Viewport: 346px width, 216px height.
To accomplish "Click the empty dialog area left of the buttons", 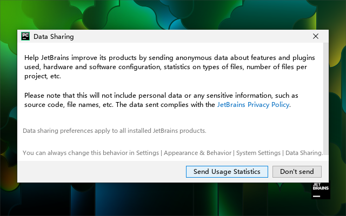I will click(97, 172).
